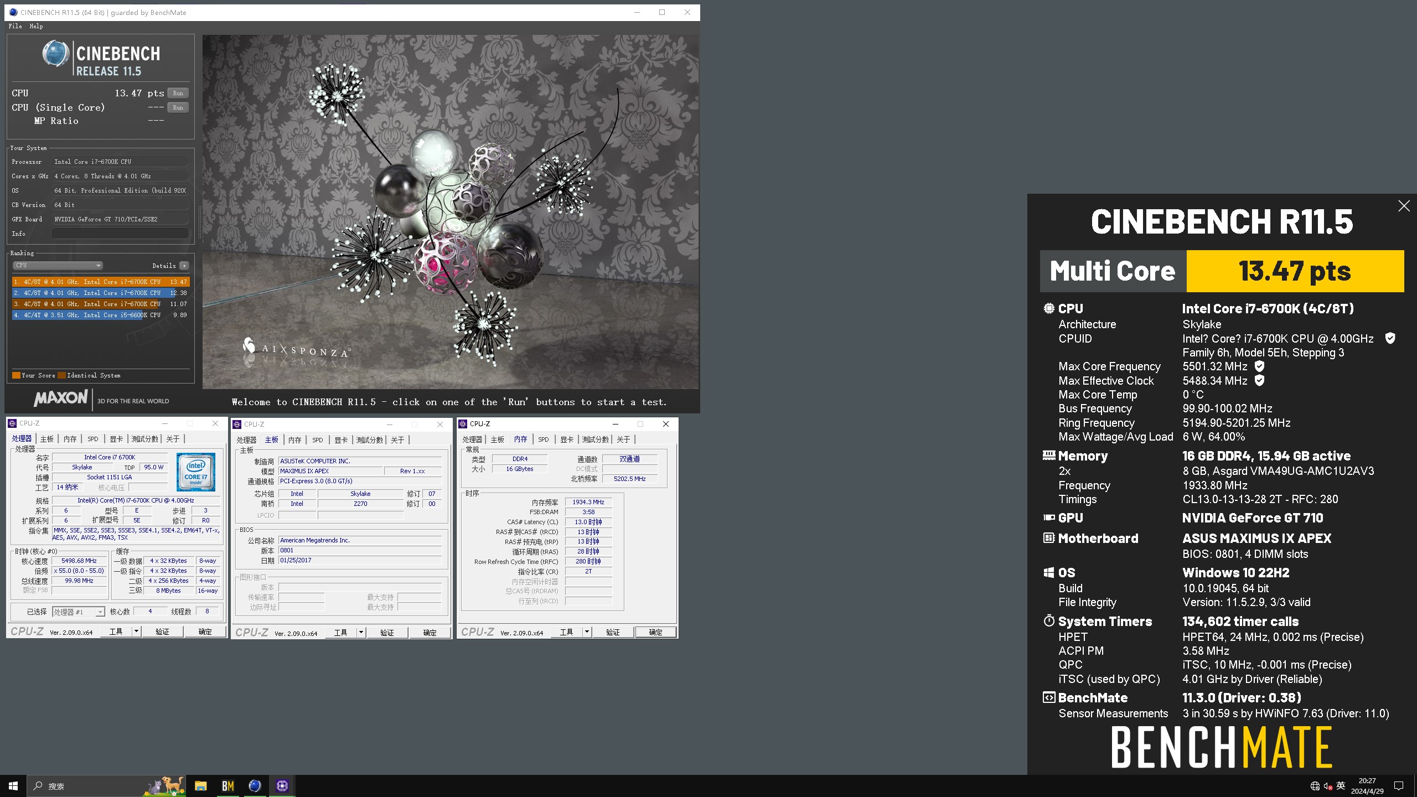Switch to Cinebench via taskbar icon

tap(255, 786)
